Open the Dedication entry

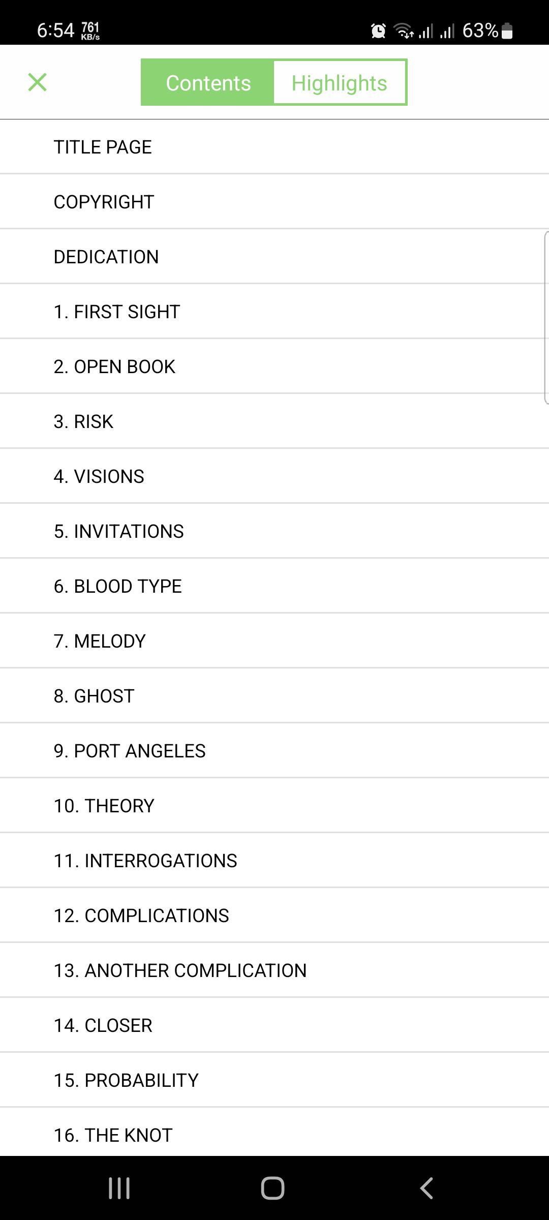pos(274,257)
